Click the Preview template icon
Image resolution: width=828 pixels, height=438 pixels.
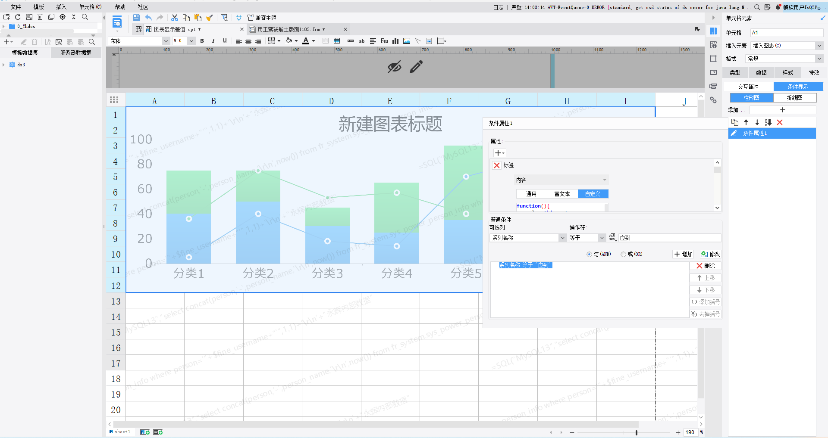click(117, 22)
